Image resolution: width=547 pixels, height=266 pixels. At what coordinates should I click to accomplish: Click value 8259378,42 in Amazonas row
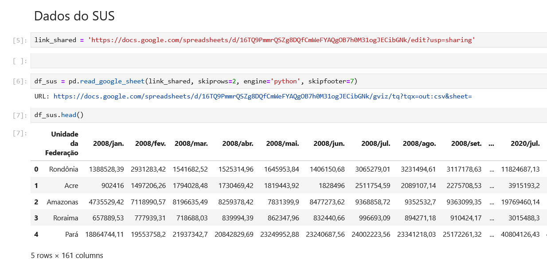(236, 202)
